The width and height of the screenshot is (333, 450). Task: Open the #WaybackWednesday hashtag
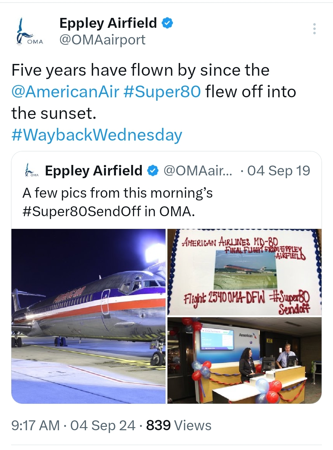coord(97,135)
